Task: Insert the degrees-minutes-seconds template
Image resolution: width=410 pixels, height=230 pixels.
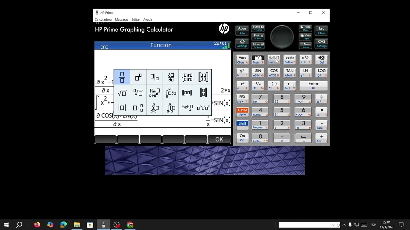Action: coord(203,108)
